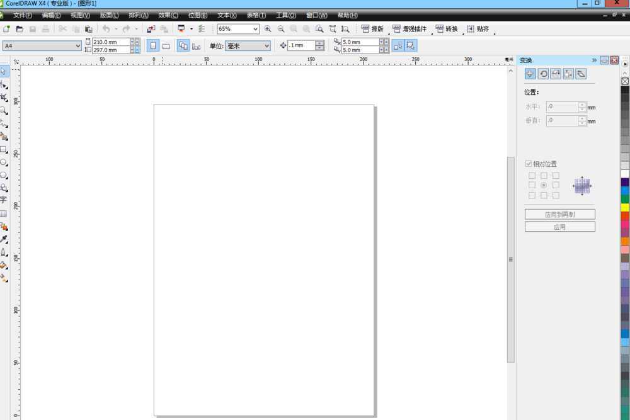Pick the yellow swatch in color palette
Screen dimensions: 630x420
click(625, 207)
